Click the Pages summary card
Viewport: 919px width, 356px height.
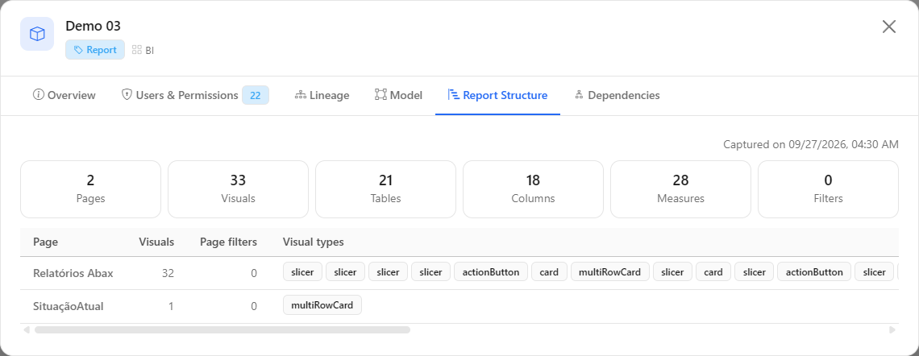pos(91,189)
